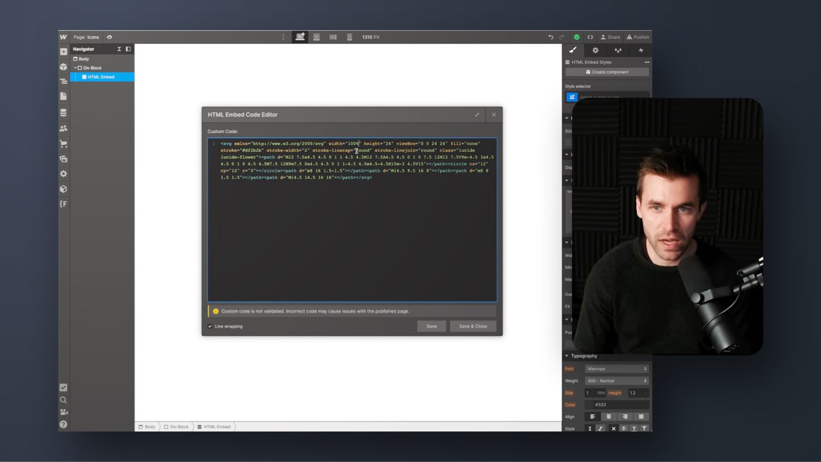Toggle page preview eye icon
This screenshot has width=821, height=462.
tap(109, 37)
